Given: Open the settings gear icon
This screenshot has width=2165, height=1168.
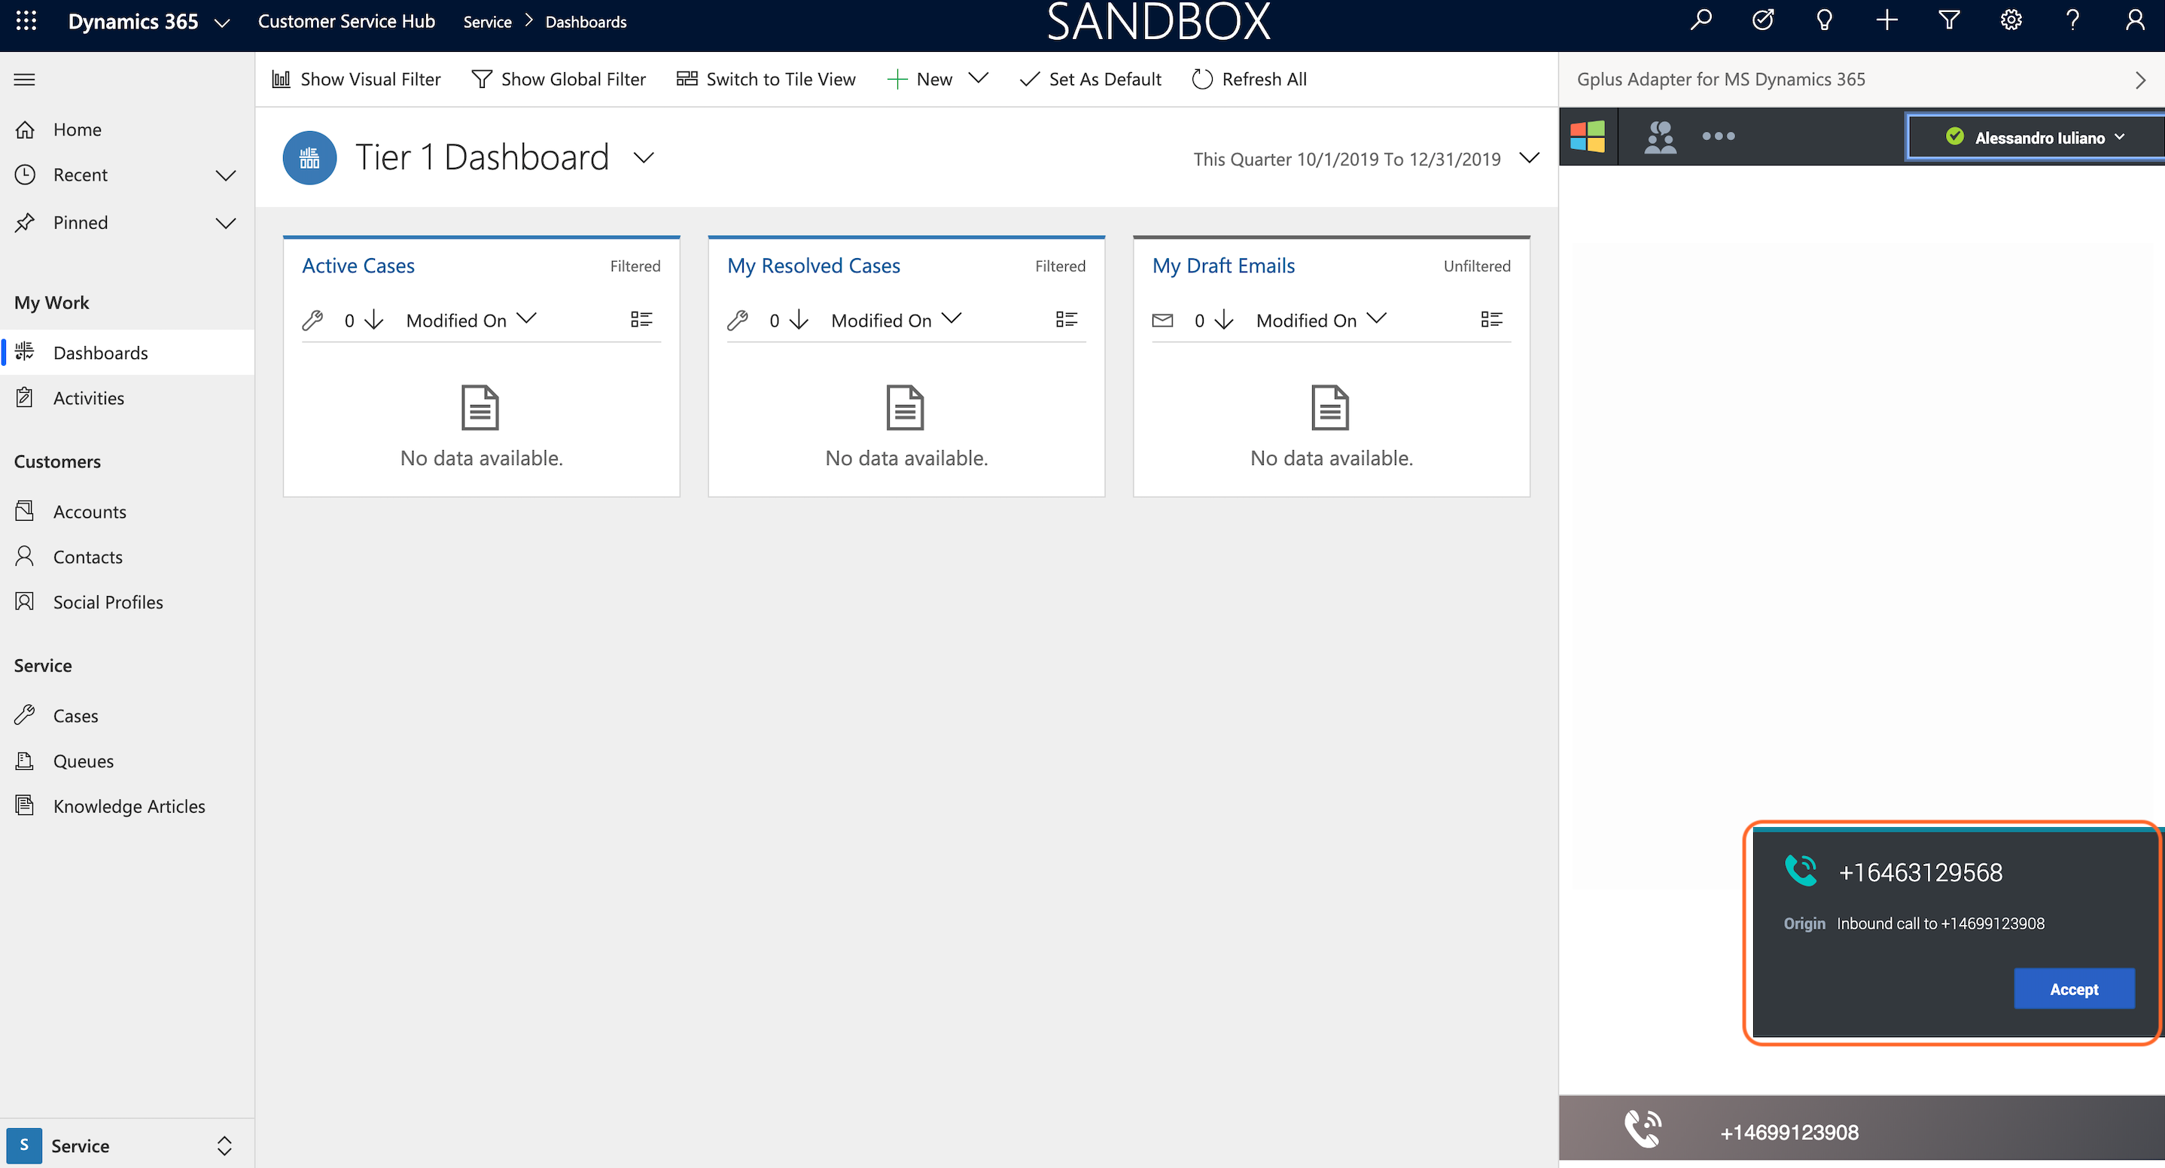Looking at the screenshot, I should pos(2011,20).
